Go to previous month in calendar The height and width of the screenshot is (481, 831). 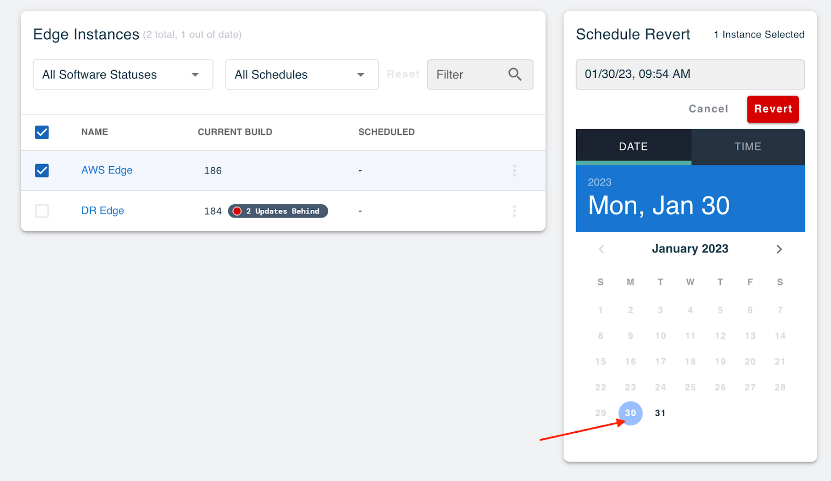tap(601, 249)
